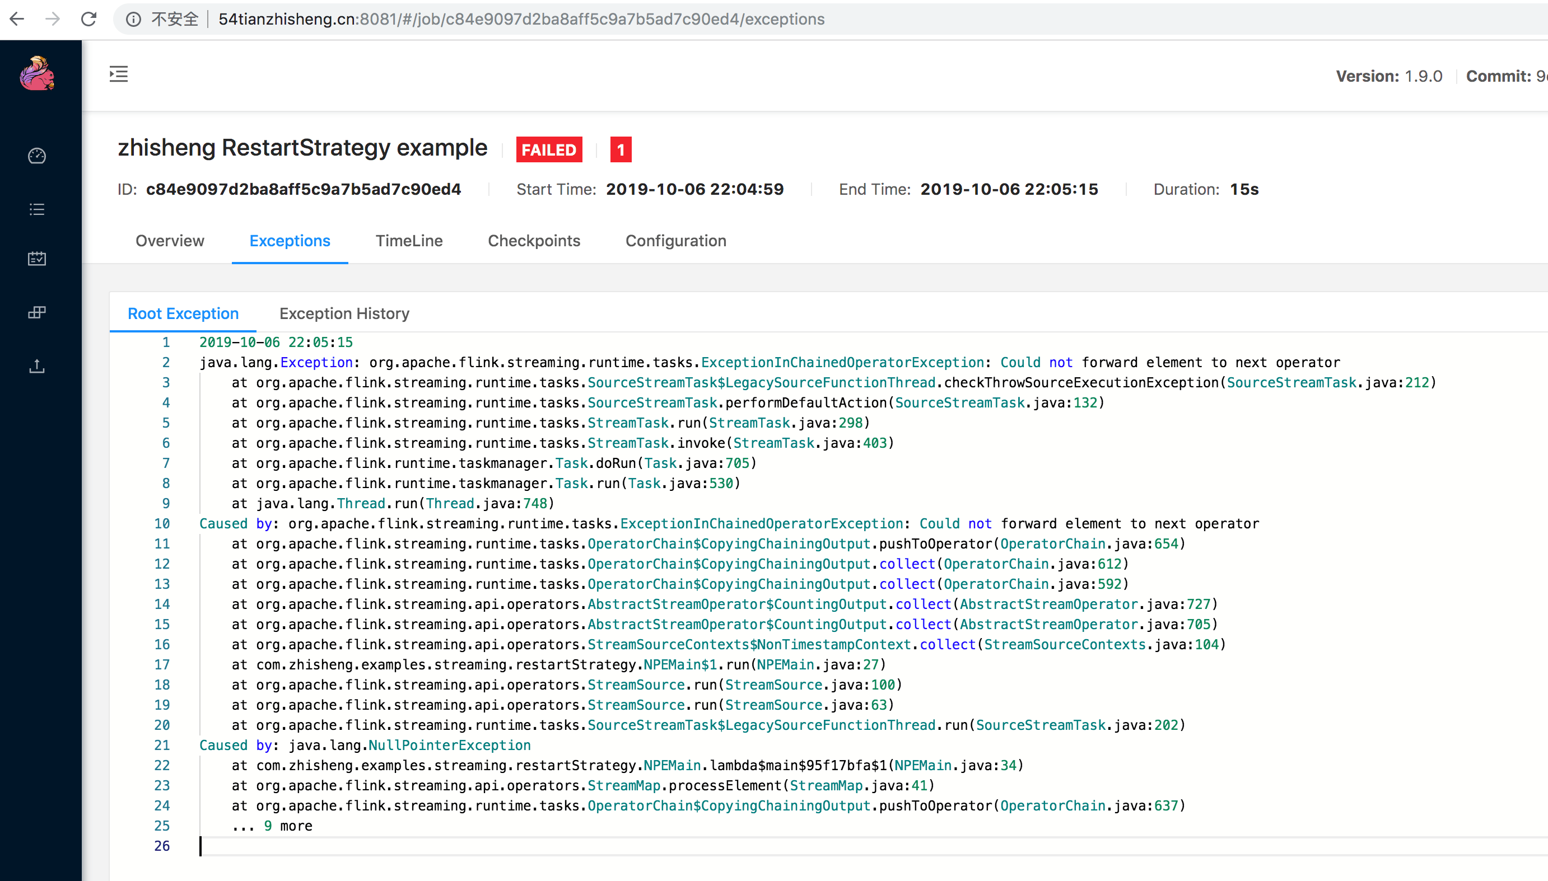The width and height of the screenshot is (1548, 881).
Task: Click Thread.run on line 9
Action: pyautogui.click(x=393, y=503)
